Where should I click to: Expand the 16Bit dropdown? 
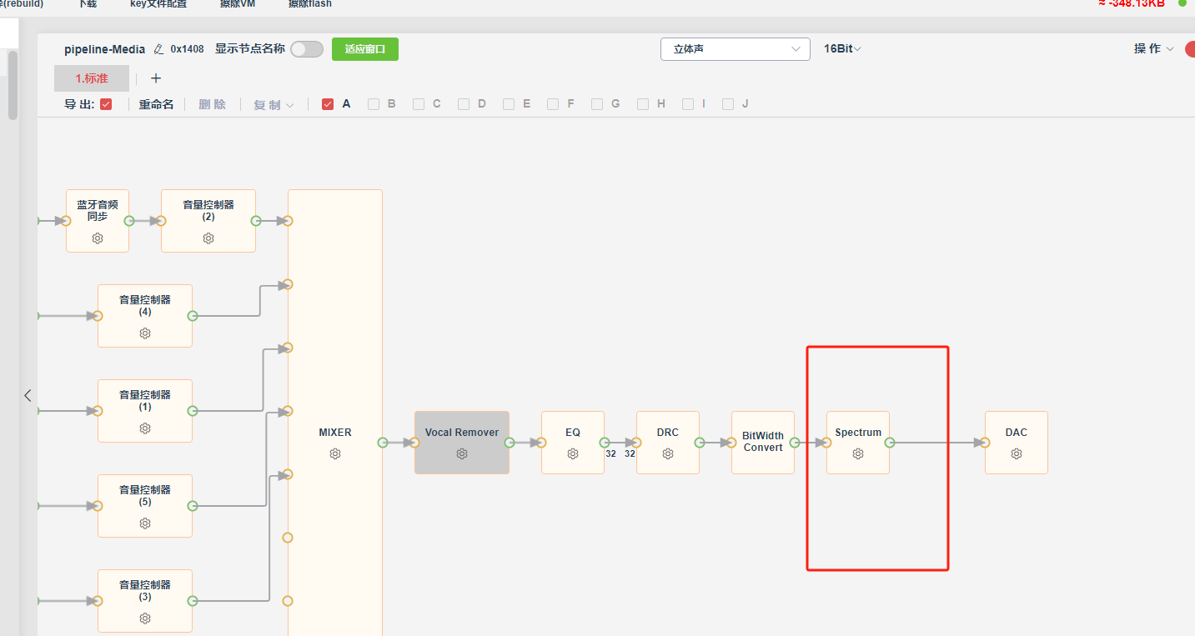[842, 49]
